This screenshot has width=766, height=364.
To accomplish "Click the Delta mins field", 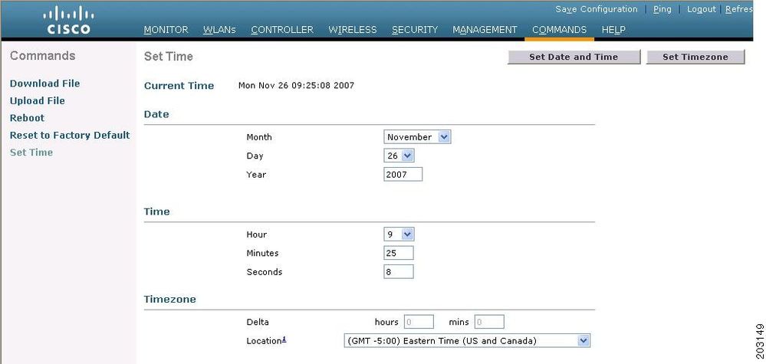I will click(x=489, y=322).
